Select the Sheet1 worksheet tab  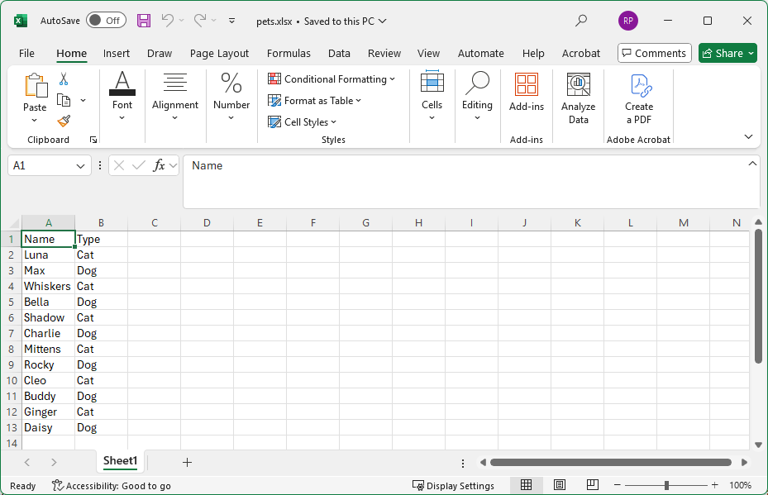tap(120, 461)
